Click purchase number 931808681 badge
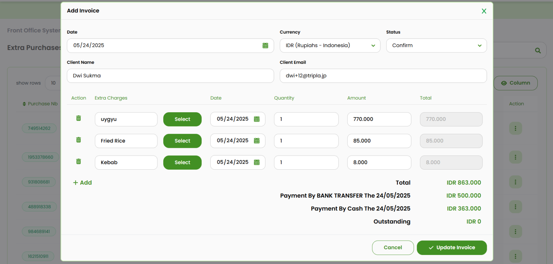The height and width of the screenshot is (264, 553). tap(39, 182)
